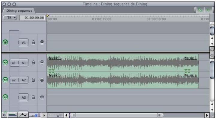Screen dimensions: 216x119
Task: Adjust the timeline Zoom control slider
Action: pos(55,115)
